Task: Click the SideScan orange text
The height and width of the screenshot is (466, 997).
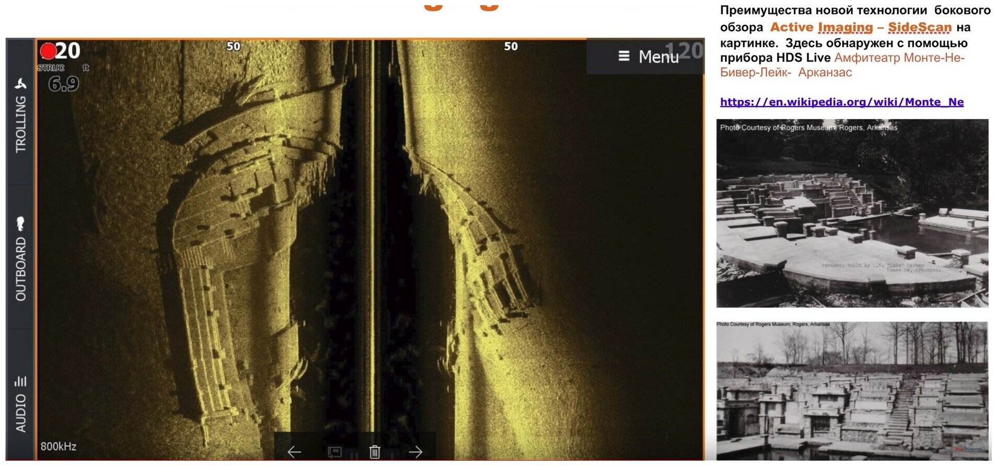Action: click(920, 27)
